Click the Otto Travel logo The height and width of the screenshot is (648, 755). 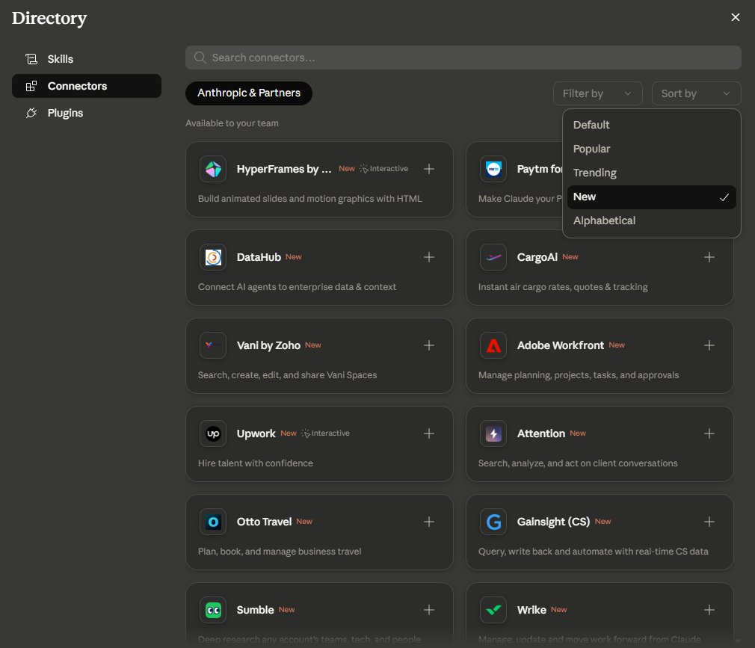point(213,522)
